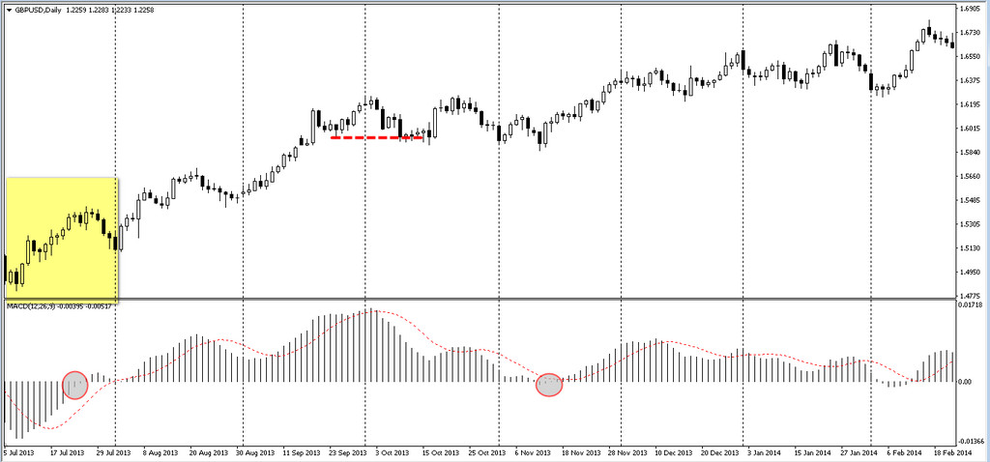Click the 1.4975 price axis label
This screenshot has height=462, width=990.
(971, 272)
